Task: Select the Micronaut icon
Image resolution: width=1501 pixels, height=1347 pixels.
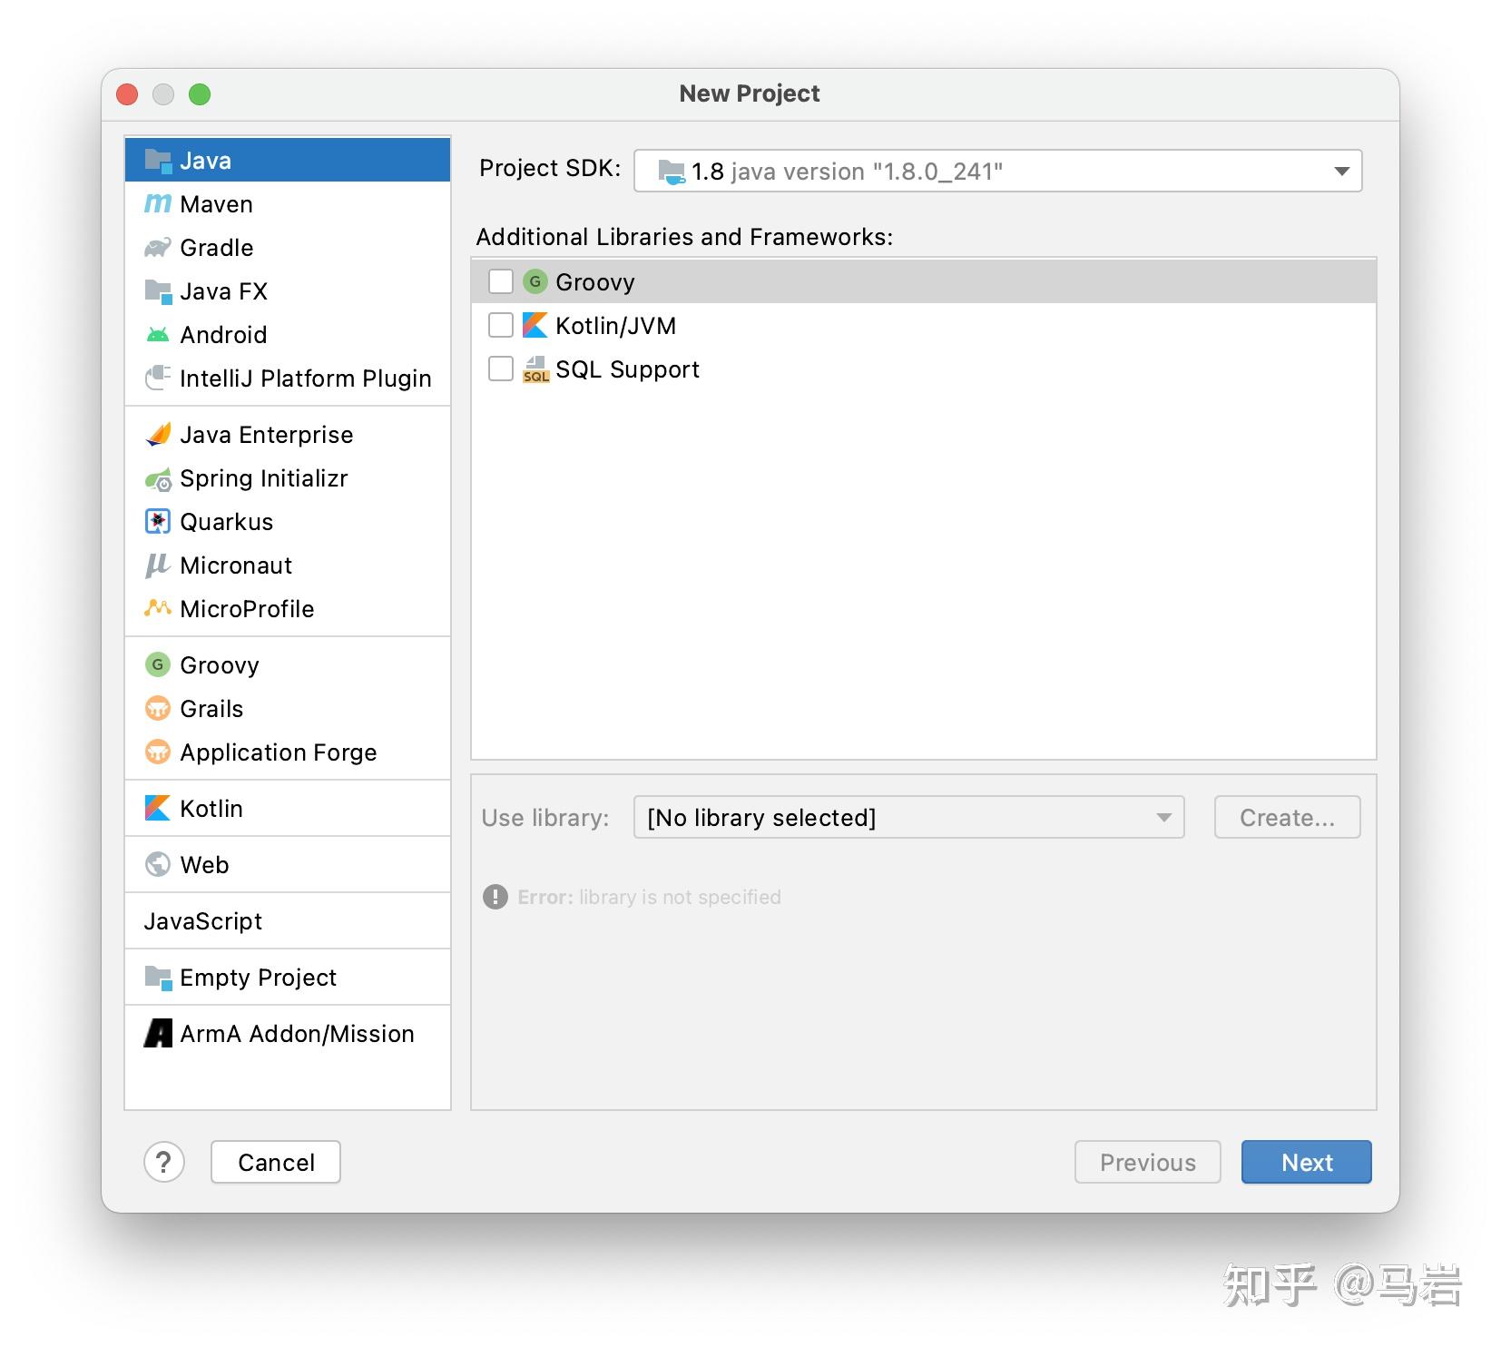Action: (157, 565)
